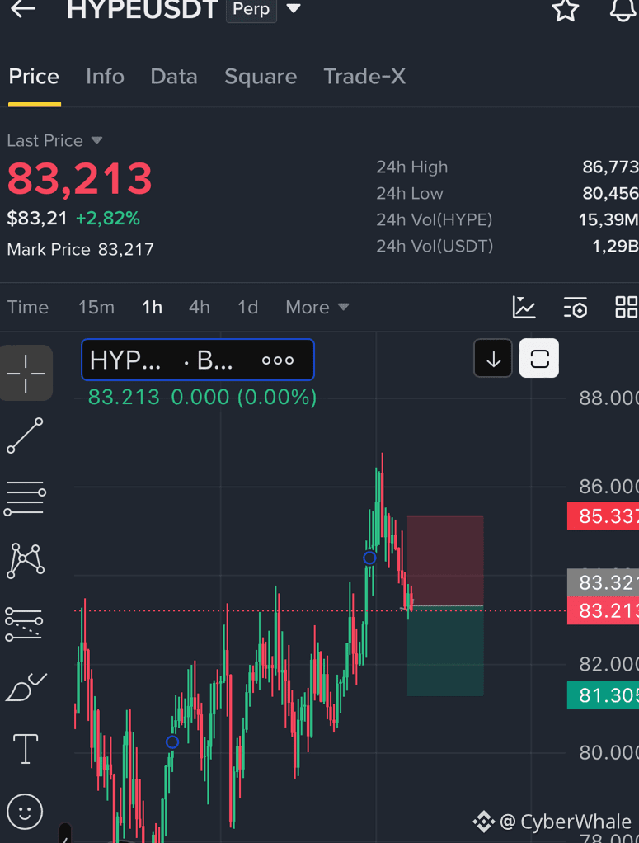Select the crosshair cursor tool

tap(26, 373)
